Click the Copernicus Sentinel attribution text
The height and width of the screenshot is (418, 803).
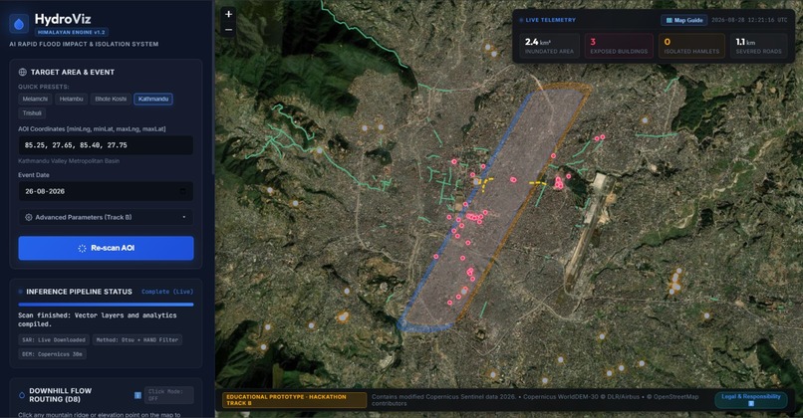click(535, 400)
